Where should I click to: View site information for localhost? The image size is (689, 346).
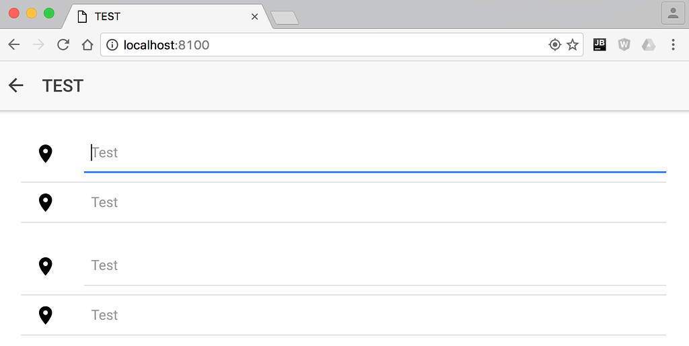pos(112,45)
